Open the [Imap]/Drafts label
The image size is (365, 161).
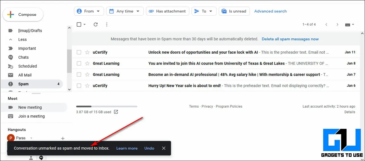(30, 31)
